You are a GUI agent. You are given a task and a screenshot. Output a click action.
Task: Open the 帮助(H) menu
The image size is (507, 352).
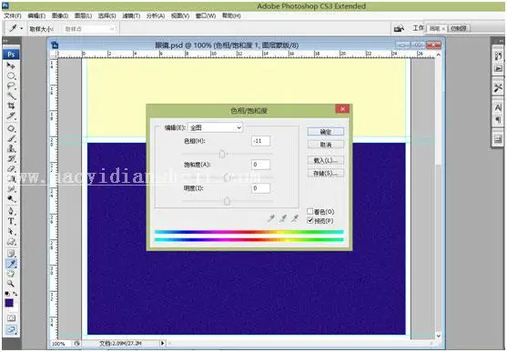pos(231,15)
